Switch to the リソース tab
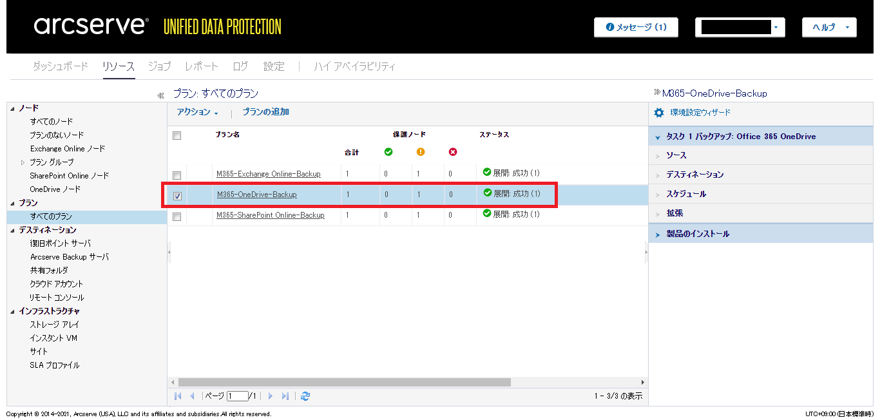This screenshot has width=880, height=420. tap(119, 66)
